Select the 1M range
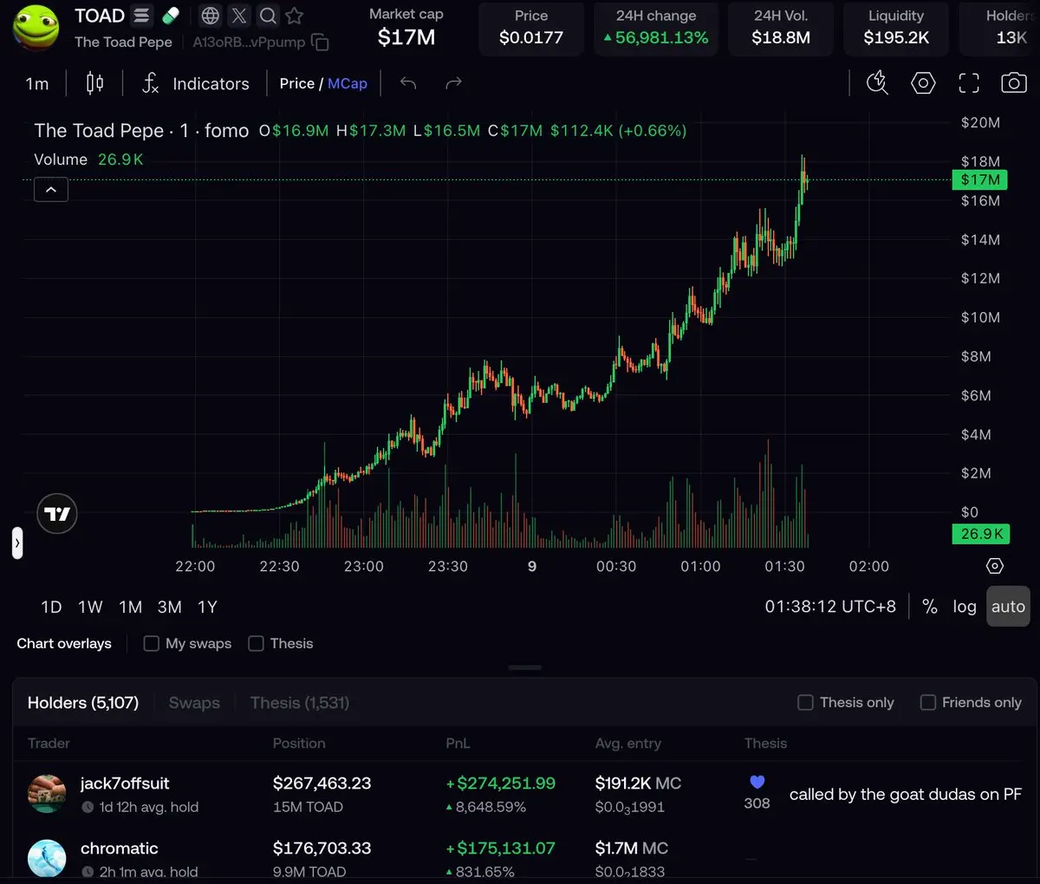 (x=131, y=607)
